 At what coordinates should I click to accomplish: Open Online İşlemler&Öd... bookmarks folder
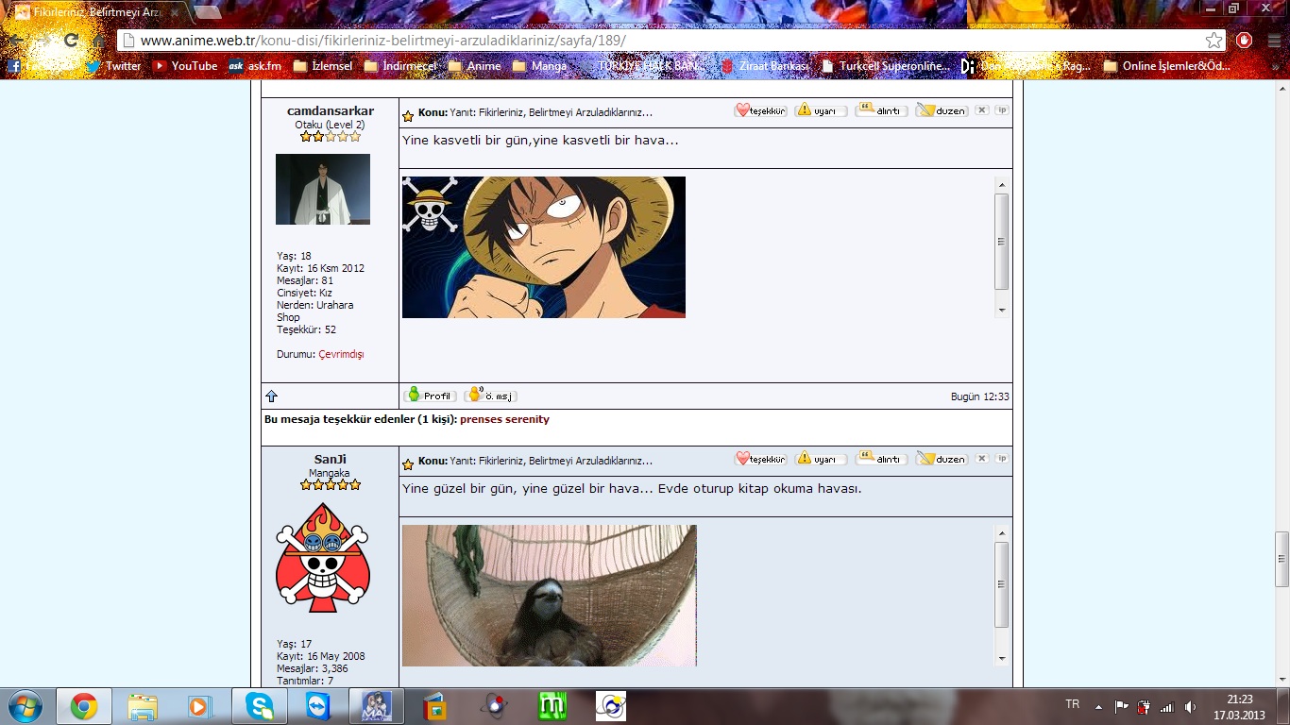1167,66
